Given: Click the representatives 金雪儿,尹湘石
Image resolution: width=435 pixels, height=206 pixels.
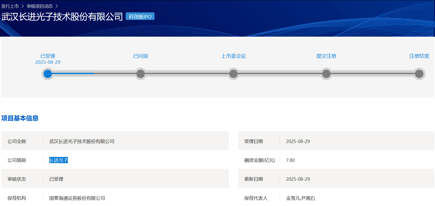Looking at the screenshot, I should pos(301,198).
